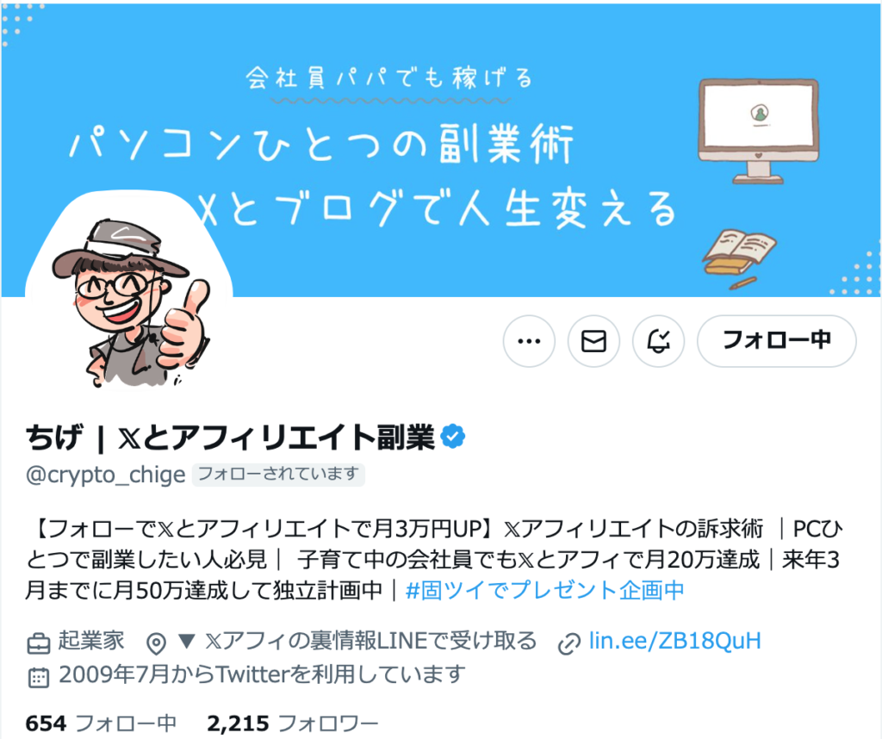Click the calendar joined-date icon

(x=39, y=677)
